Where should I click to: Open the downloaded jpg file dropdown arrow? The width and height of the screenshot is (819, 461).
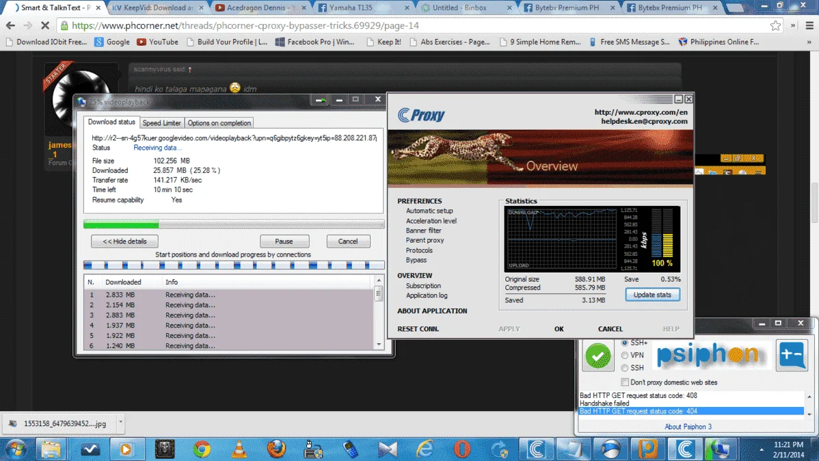120,422
